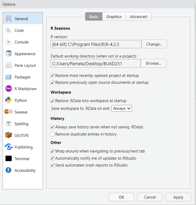Uncheck Restore .RData into workspace at startup
Image resolution: width=196 pixels, height=205 pixels.
[52, 101]
